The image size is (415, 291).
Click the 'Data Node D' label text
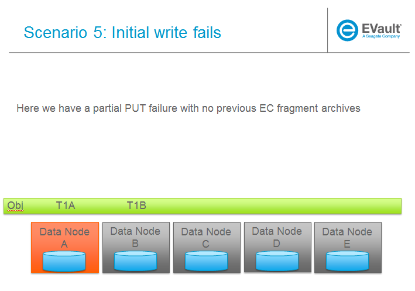[x=277, y=237]
